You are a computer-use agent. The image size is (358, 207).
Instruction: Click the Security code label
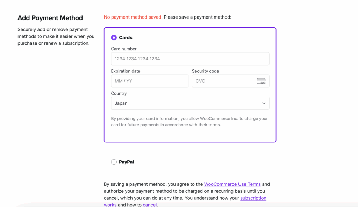(205, 71)
